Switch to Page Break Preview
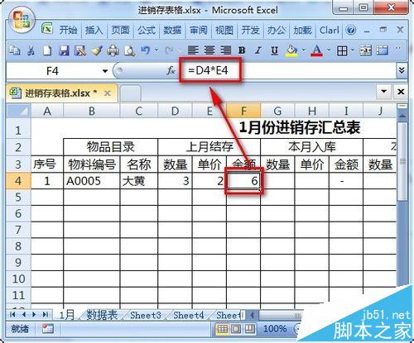The image size is (414, 343). click(x=250, y=328)
